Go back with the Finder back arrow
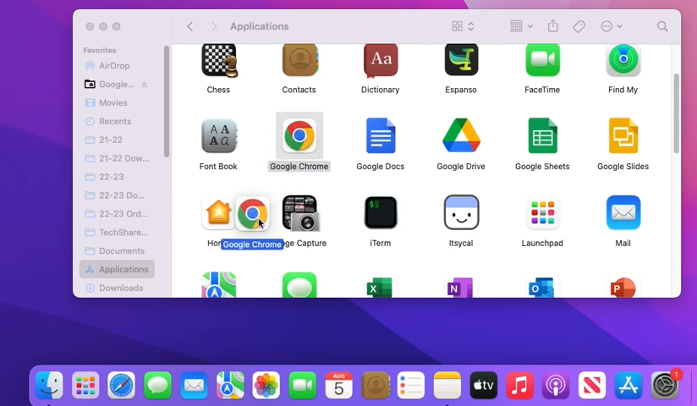Image resolution: width=697 pixels, height=406 pixels. [189, 27]
